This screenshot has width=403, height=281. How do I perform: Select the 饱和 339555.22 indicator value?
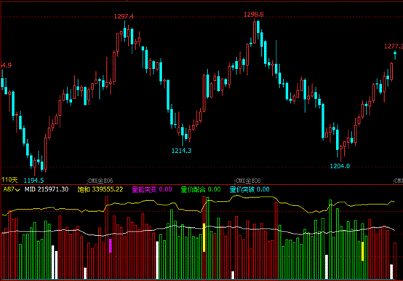click(x=100, y=189)
